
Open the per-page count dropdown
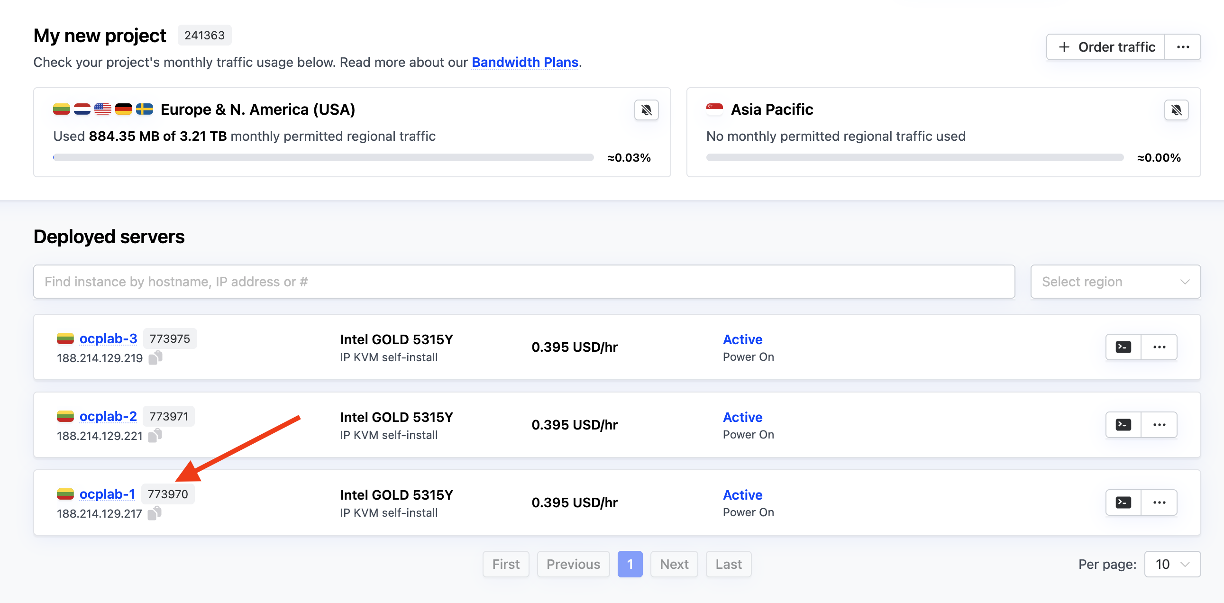[1172, 564]
